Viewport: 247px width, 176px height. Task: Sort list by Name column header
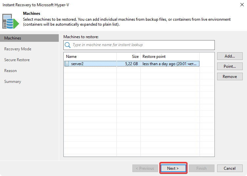pyautogui.click(x=90, y=57)
